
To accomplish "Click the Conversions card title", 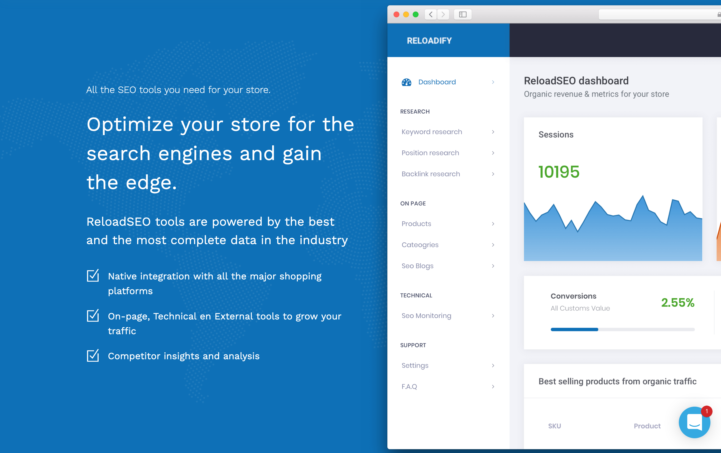I will (573, 296).
